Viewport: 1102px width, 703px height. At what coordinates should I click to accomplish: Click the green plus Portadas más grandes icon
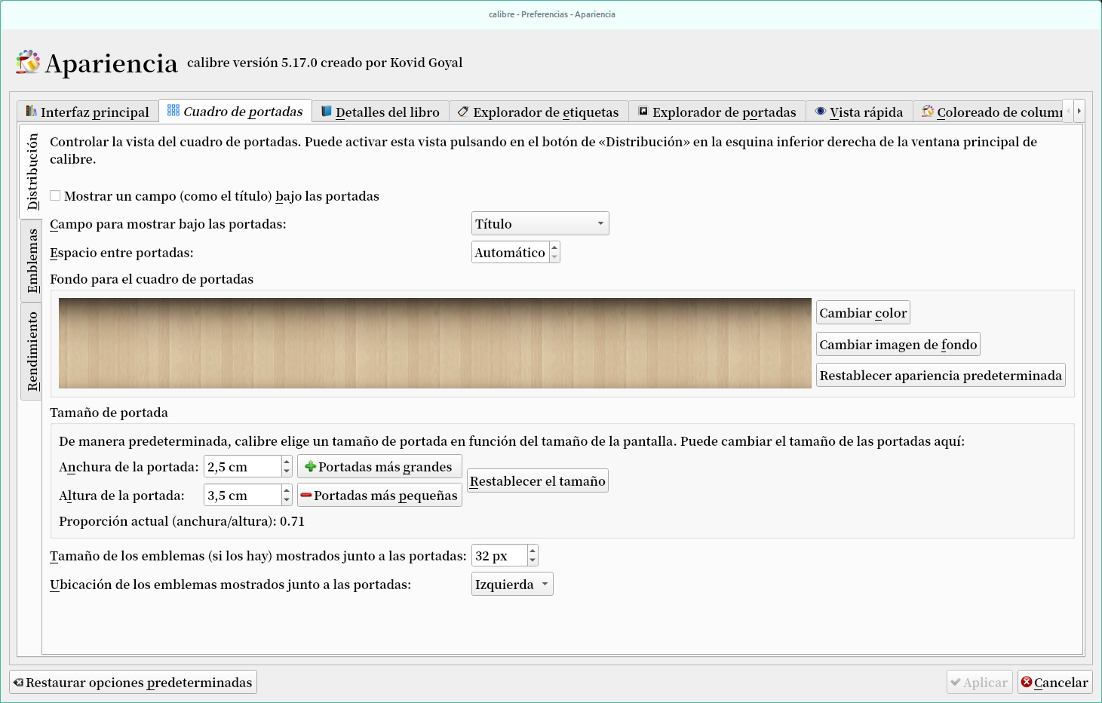coord(310,467)
